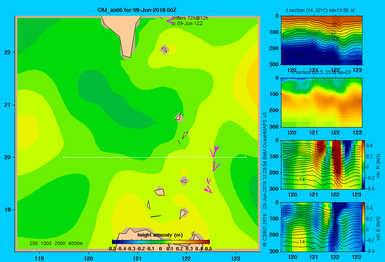
Task: Open the eastward velocity section plot
Action: click(x=321, y=227)
